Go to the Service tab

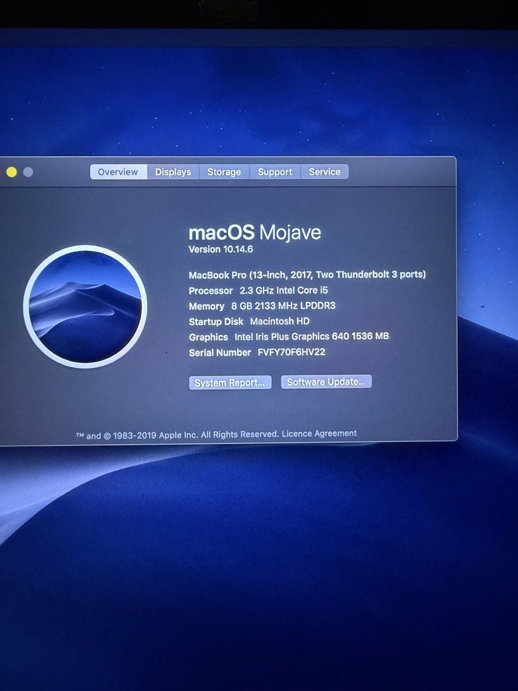pyautogui.click(x=325, y=172)
